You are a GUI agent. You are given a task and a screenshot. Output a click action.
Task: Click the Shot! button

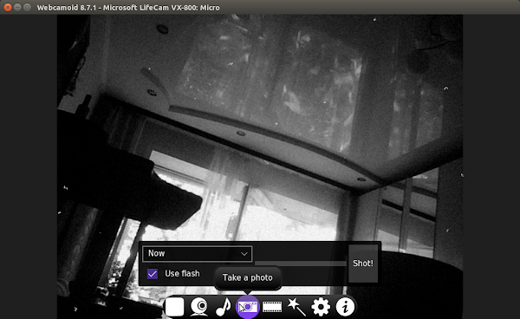363,264
